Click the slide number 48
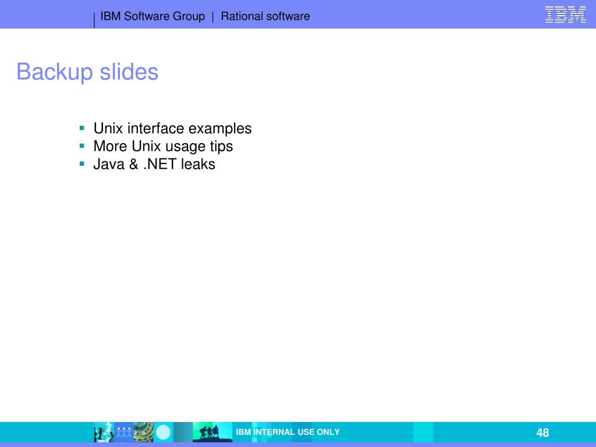Viewport: 596px width, 447px height. [x=542, y=432]
